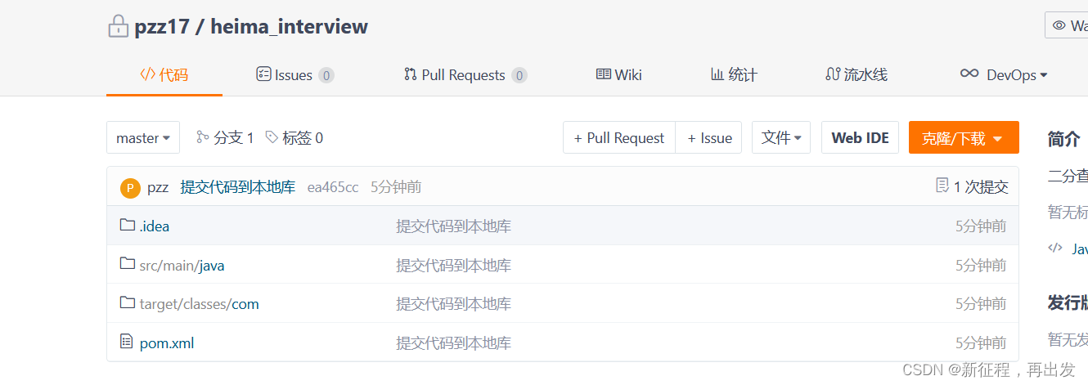Open the target/classes/com folder
Screen dimensions: 1088x385
tap(199, 303)
